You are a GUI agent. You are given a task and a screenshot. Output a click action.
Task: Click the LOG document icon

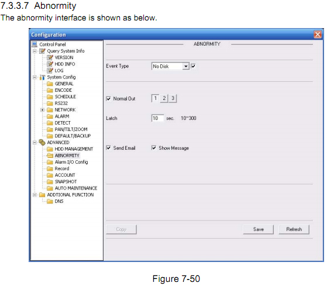pyautogui.click(x=50, y=71)
